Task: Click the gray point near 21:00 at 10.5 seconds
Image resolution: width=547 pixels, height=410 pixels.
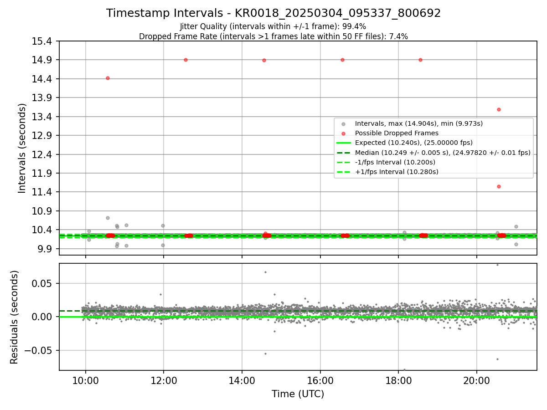Action: pos(516,226)
